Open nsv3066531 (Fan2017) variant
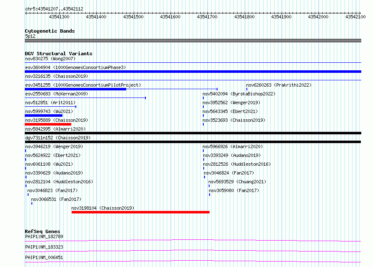 [56, 199]
